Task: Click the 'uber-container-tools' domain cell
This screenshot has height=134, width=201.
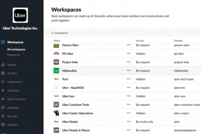Action: point(187,105)
